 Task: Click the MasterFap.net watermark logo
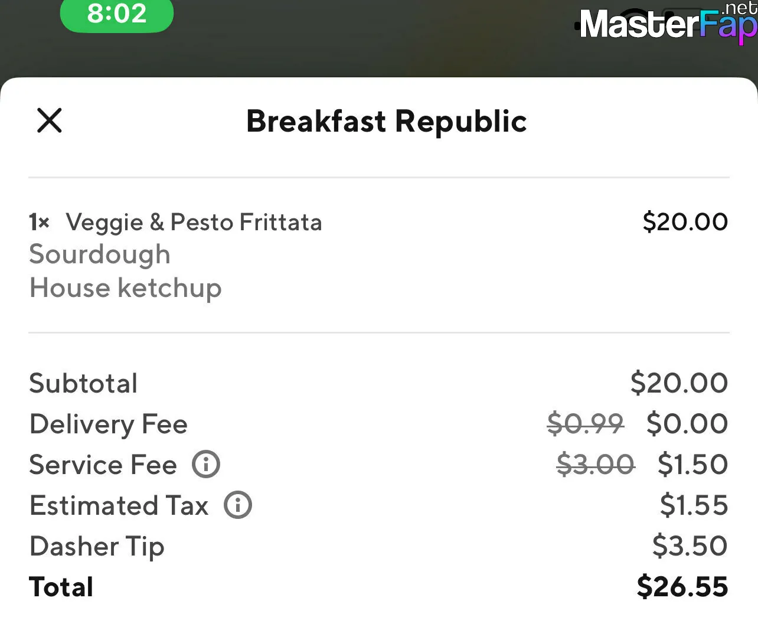(668, 24)
